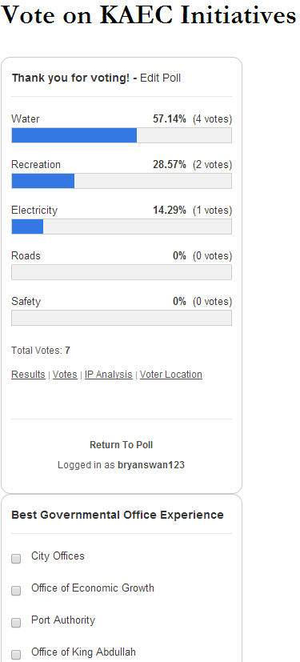Open the Results link
This screenshot has width=300, height=662.
[x=28, y=375]
